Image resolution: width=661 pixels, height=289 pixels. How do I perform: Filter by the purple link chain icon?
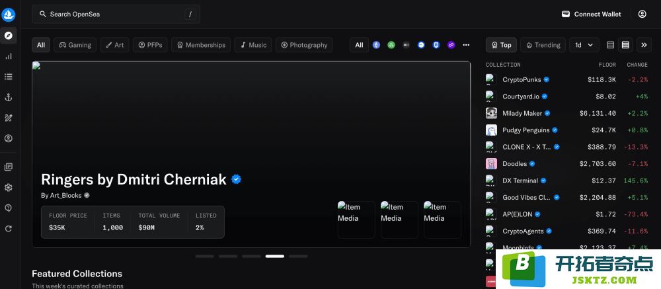coord(451,45)
